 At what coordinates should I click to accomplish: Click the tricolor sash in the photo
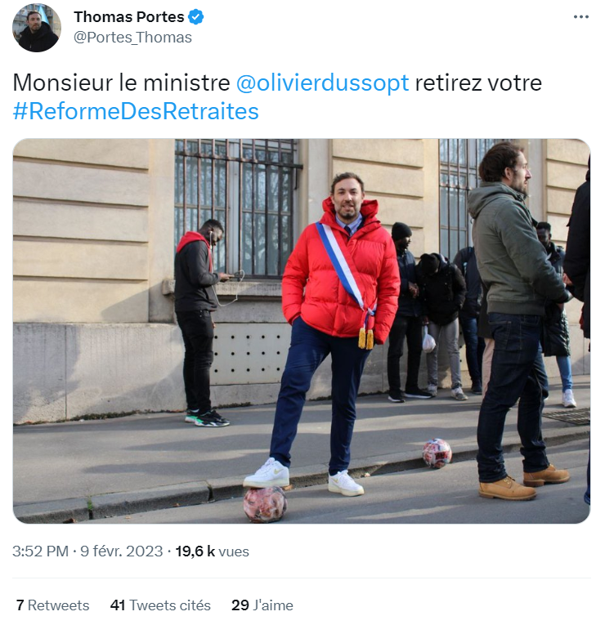(345, 275)
